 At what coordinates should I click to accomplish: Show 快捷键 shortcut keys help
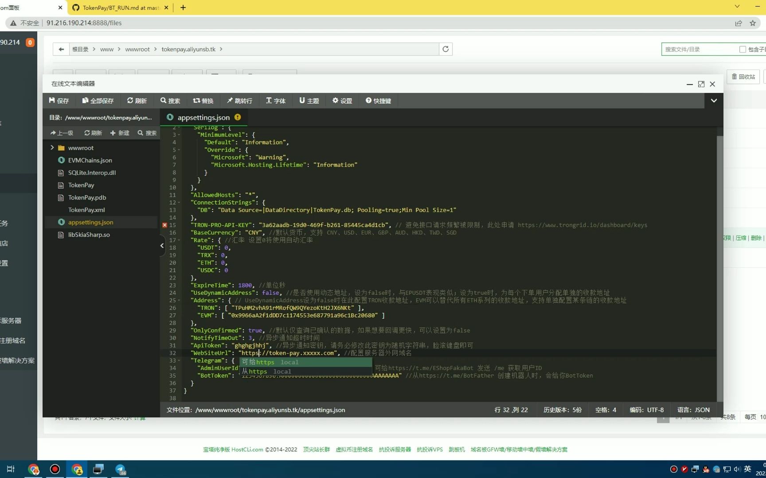pyautogui.click(x=378, y=101)
